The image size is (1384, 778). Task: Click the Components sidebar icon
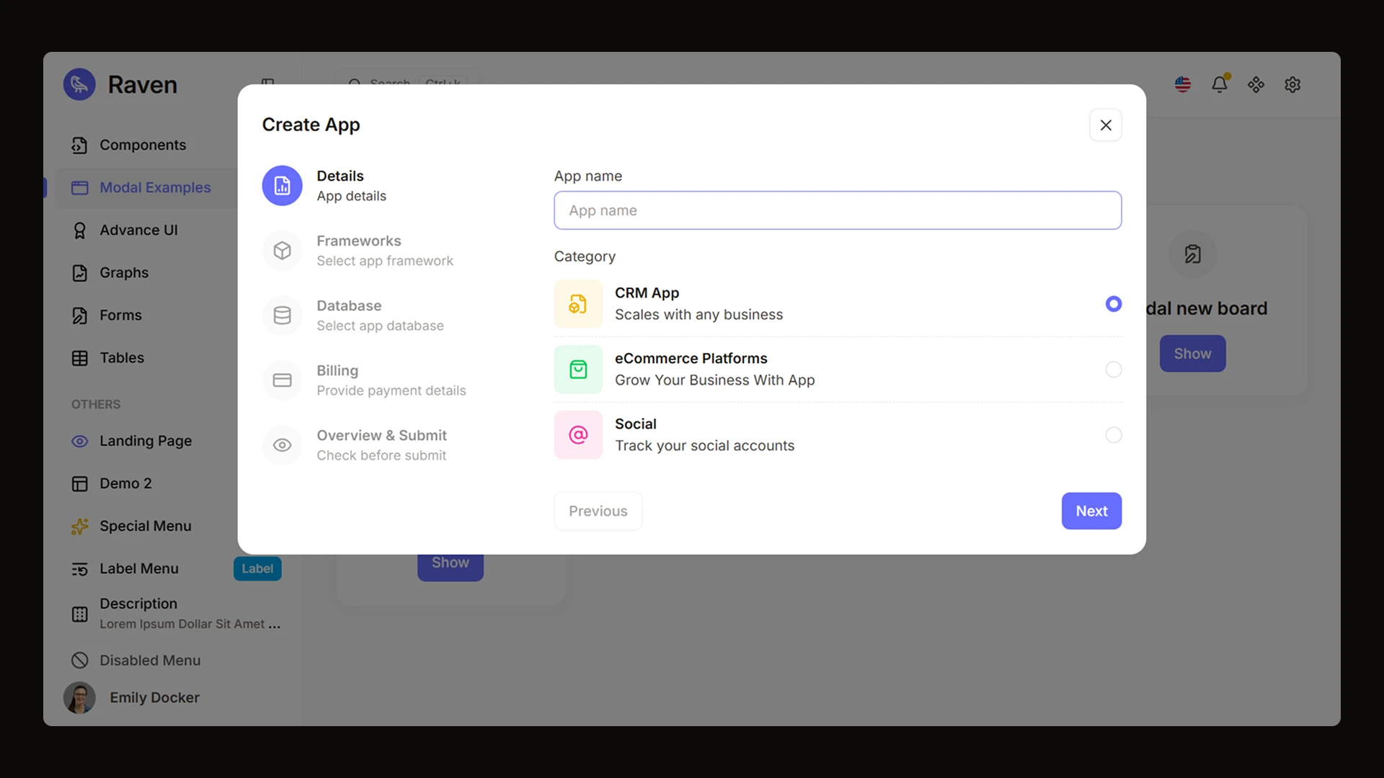[x=80, y=146]
